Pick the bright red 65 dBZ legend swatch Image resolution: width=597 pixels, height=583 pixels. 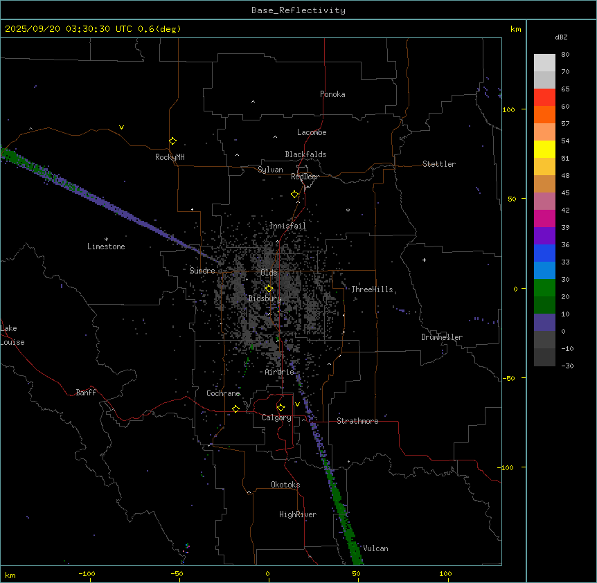click(x=544, y=97)
